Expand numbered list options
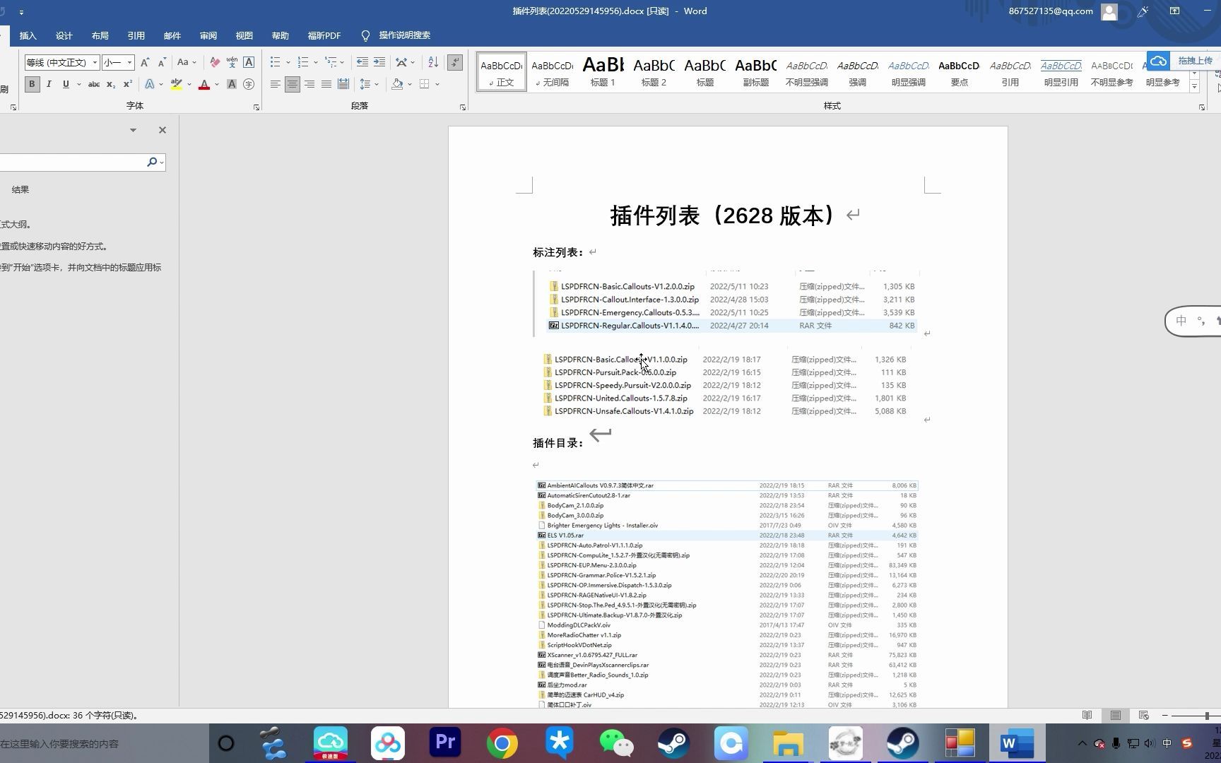This screenshot has height=763, width=1221. point(316,62)
